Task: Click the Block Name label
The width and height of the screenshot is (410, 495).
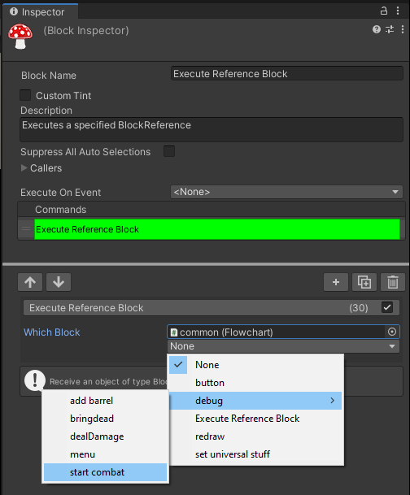Action: click(x=49, y=76)
